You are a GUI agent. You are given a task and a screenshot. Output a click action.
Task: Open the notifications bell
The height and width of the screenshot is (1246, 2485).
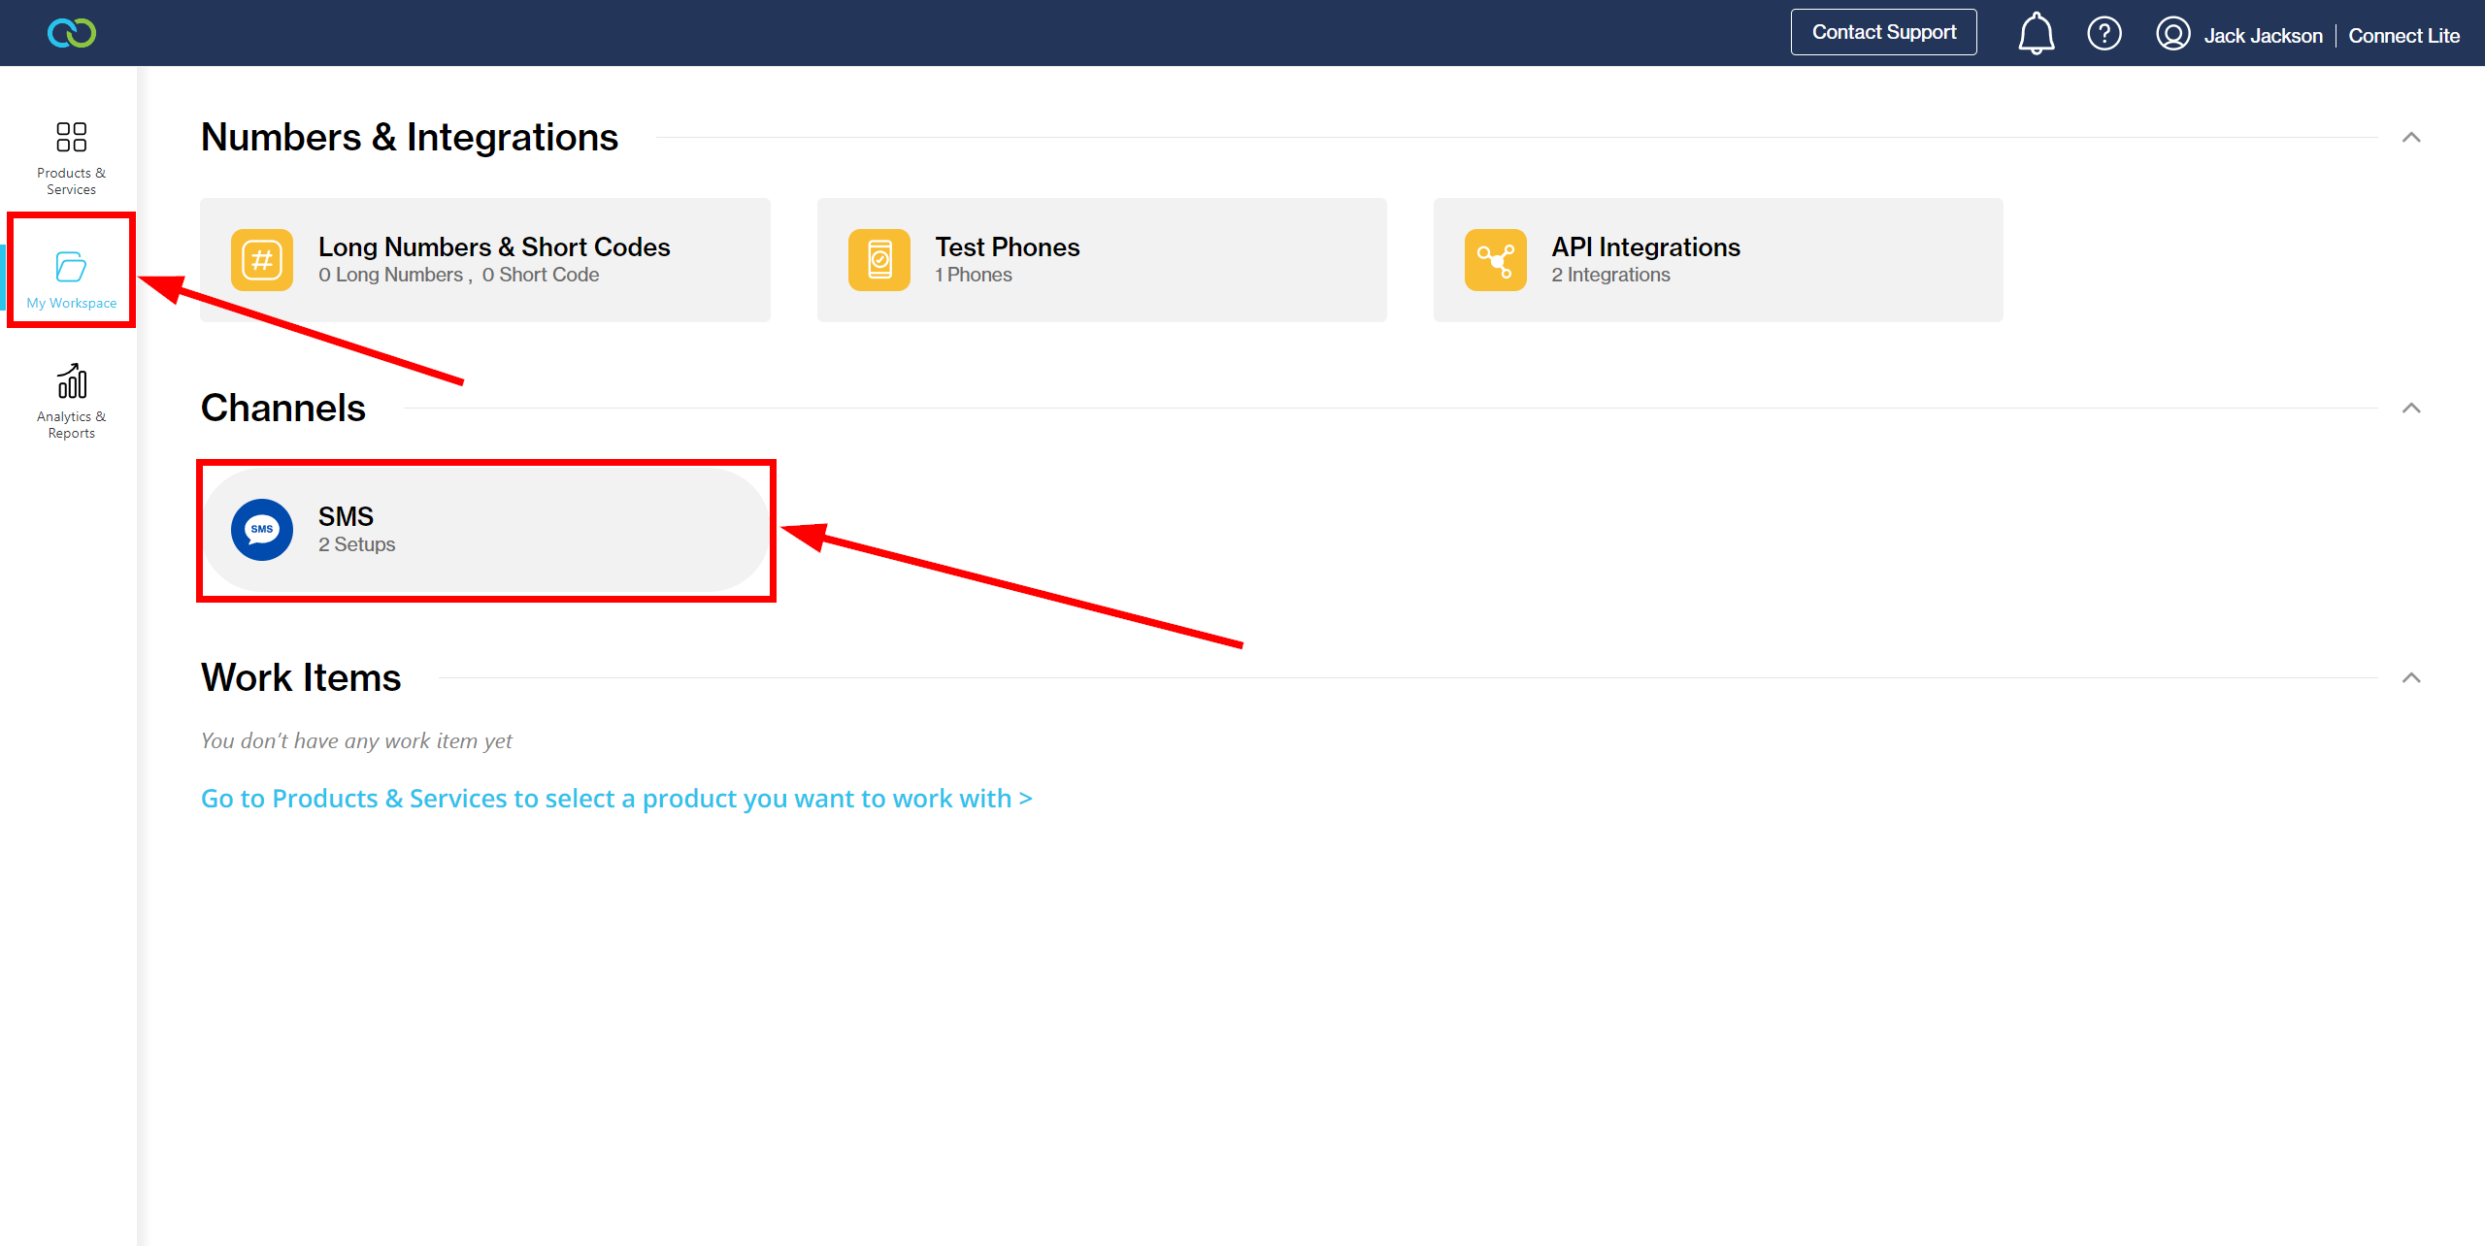[2036, 34]
